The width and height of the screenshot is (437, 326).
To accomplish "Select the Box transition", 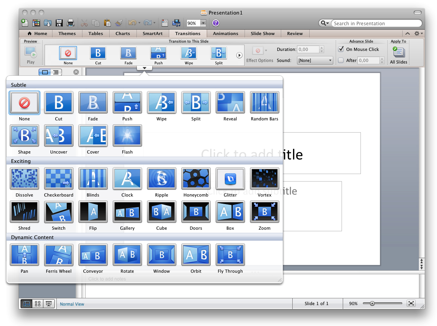I will click(230, 212).
